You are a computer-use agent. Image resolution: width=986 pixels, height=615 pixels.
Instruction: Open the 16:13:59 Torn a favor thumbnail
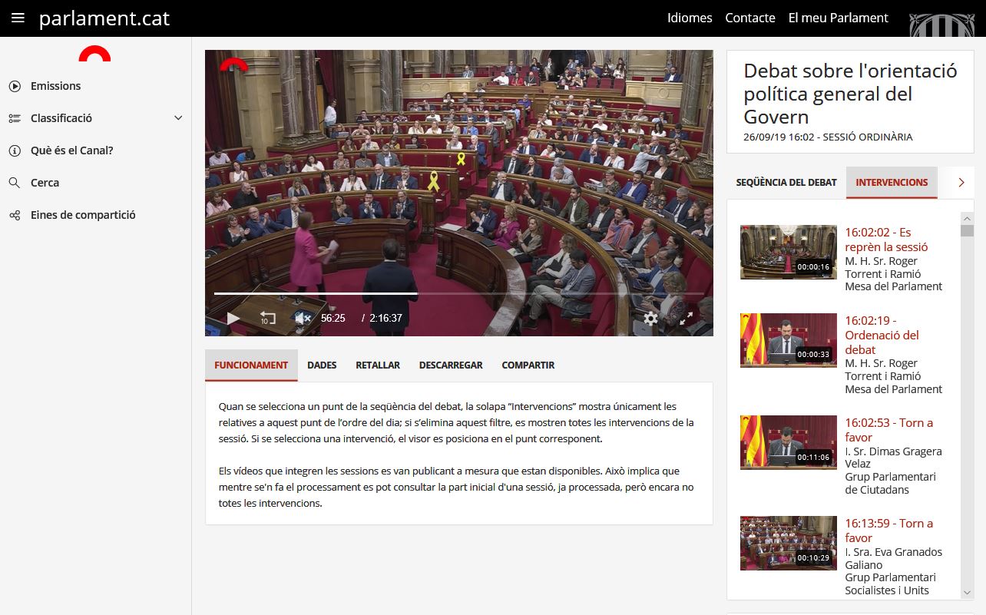pos(788,544)
